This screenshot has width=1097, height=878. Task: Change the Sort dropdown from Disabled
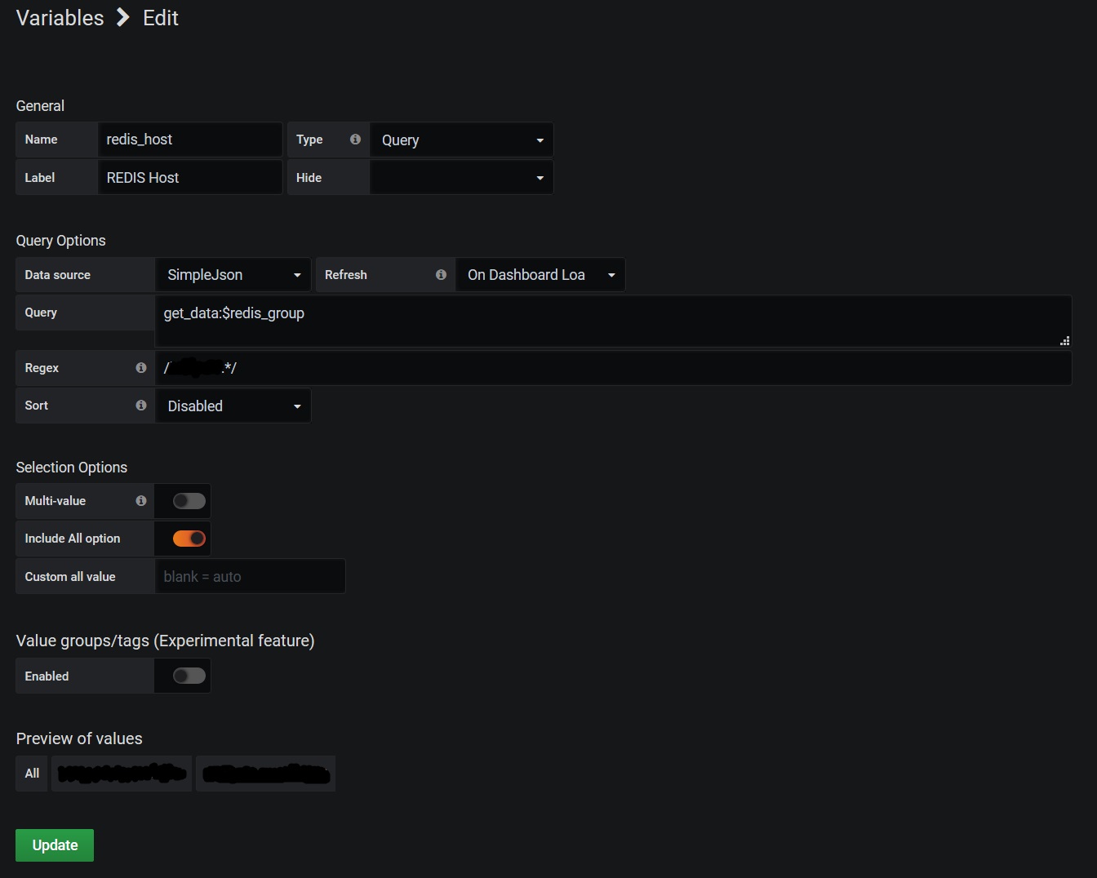(x=233, y=406)
